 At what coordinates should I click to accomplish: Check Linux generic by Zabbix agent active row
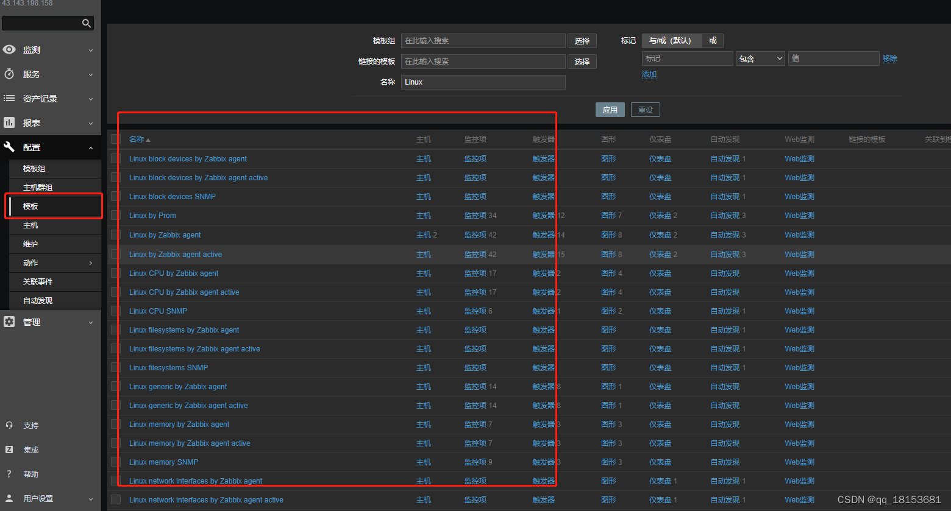point(116,405)
